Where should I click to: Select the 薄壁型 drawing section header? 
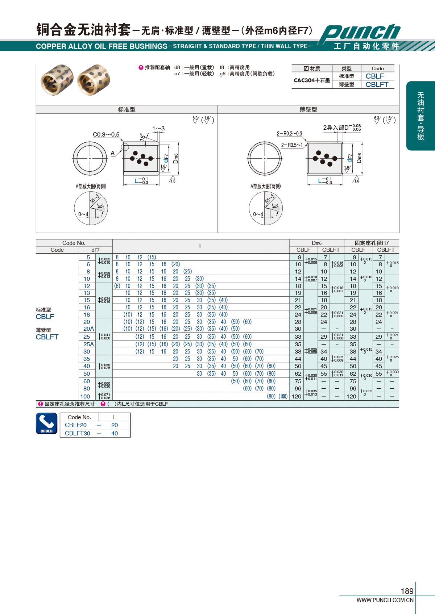308,109
